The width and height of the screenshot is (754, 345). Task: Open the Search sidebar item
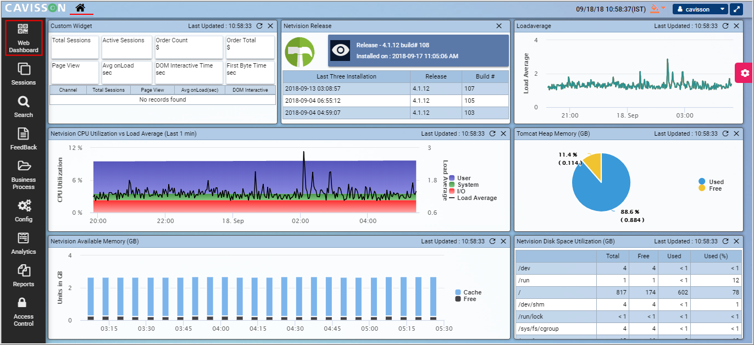[24, 107]
